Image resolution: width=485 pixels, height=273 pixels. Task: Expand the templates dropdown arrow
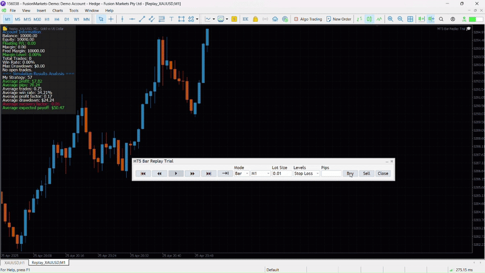(227, 19)
